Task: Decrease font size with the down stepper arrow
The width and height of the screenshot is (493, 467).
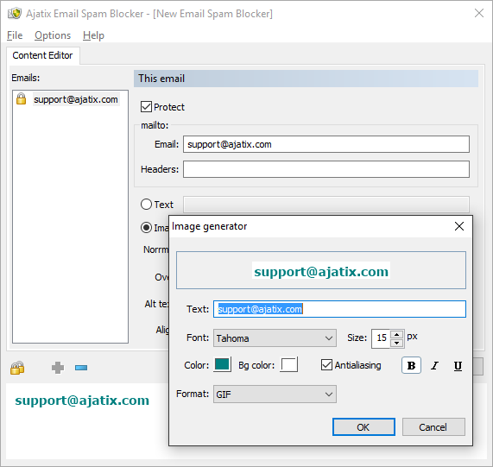Action: (x=397, y=343)
